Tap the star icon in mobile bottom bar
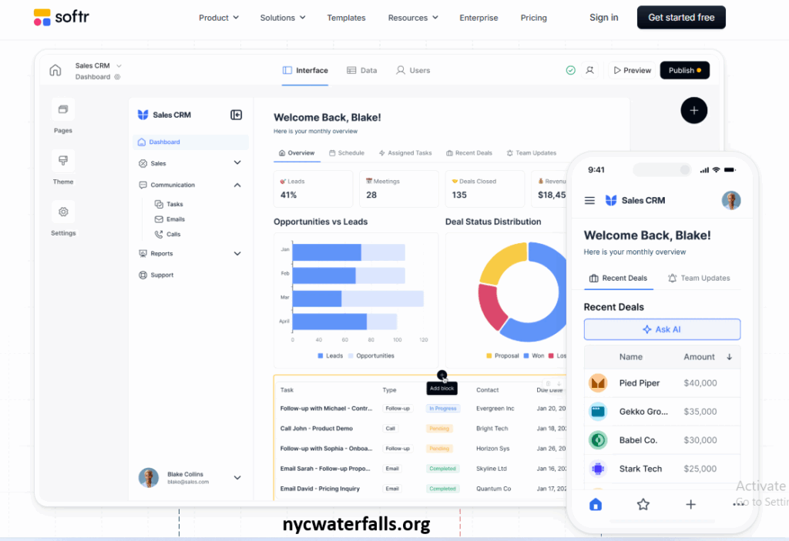The image size is (789, 541). 643,505
